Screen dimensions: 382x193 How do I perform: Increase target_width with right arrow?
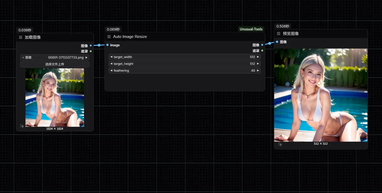click(258, 57)
